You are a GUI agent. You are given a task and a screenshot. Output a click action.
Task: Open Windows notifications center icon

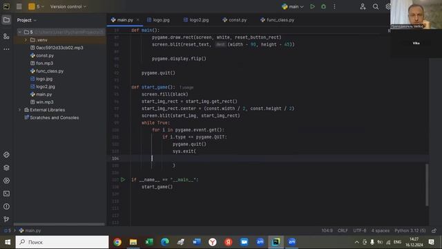coord(431,242)
